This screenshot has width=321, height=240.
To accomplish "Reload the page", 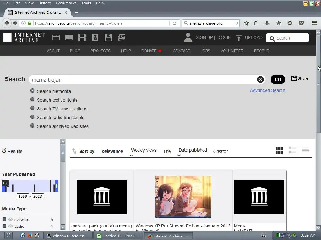I will [174, 23].
